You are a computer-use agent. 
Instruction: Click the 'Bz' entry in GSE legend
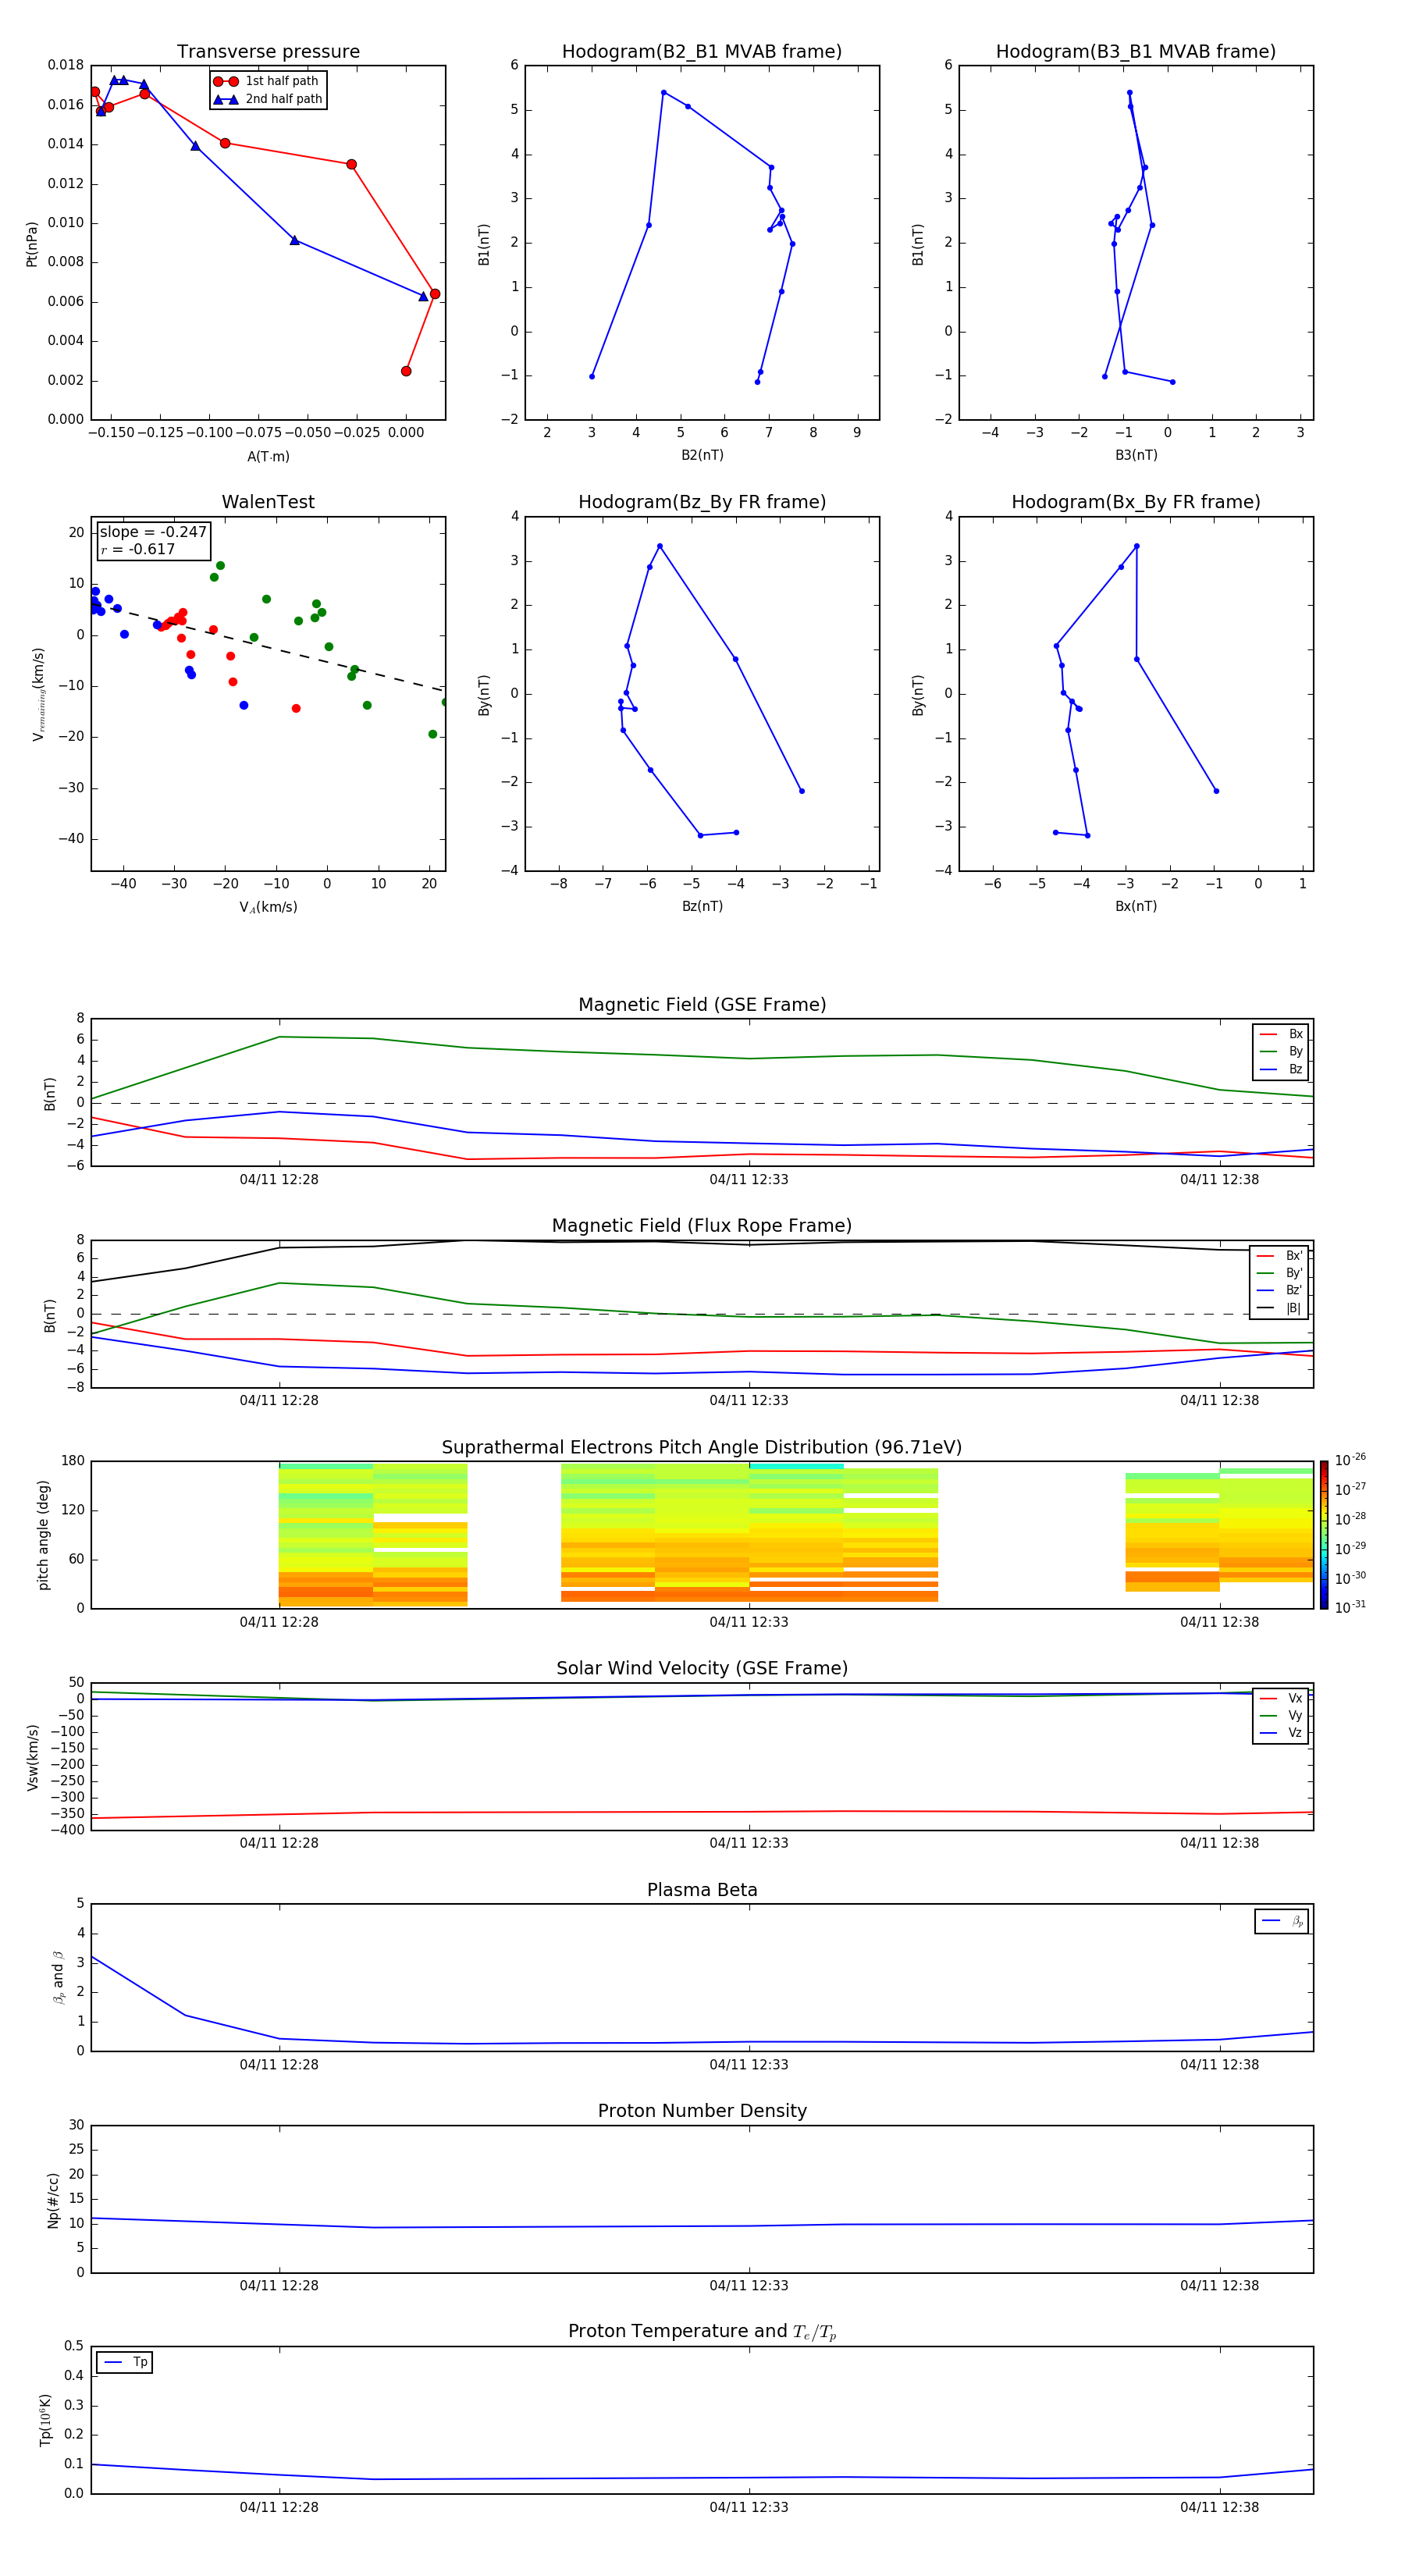pos(1281,1069)
